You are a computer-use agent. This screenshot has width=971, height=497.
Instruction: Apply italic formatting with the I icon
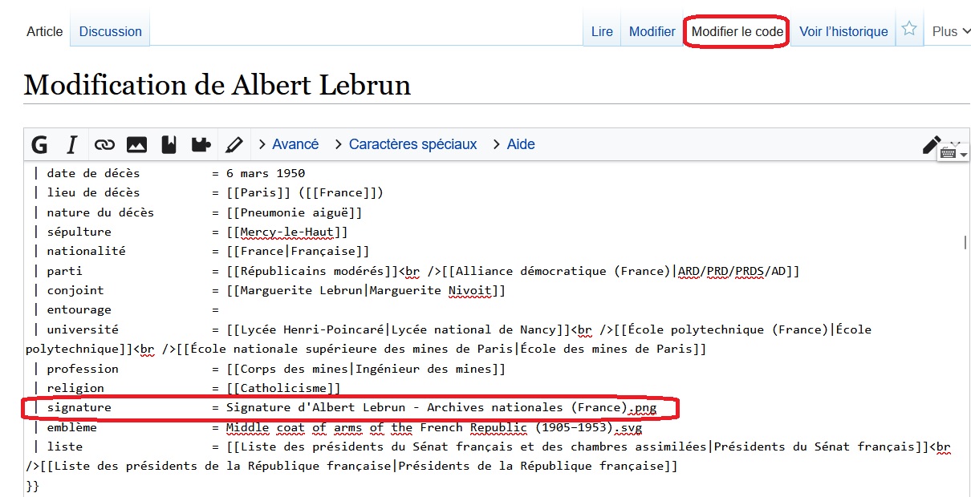point(71,144)
